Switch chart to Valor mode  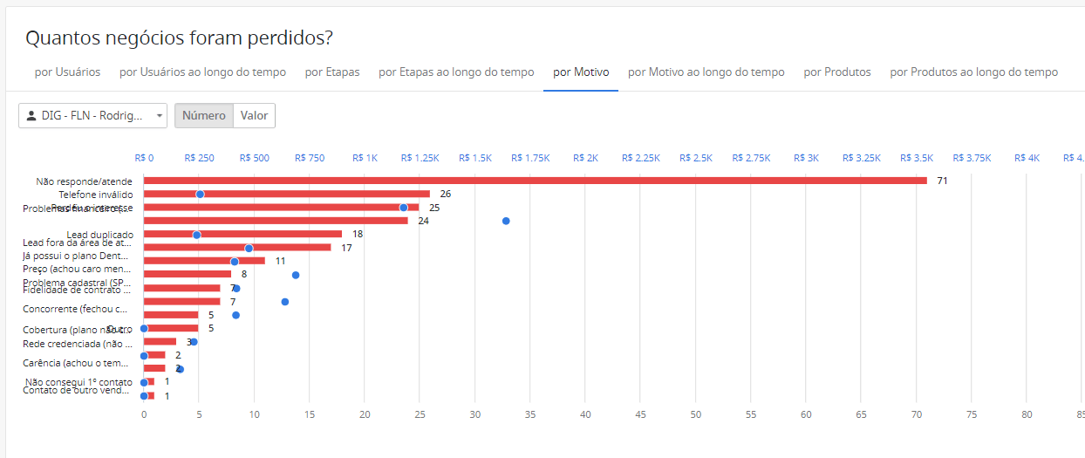point(254,115)
